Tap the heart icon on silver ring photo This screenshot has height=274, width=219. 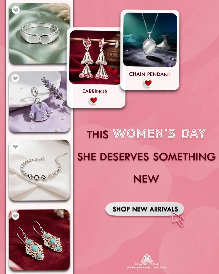pyautogui.click(x=16, y=10)
